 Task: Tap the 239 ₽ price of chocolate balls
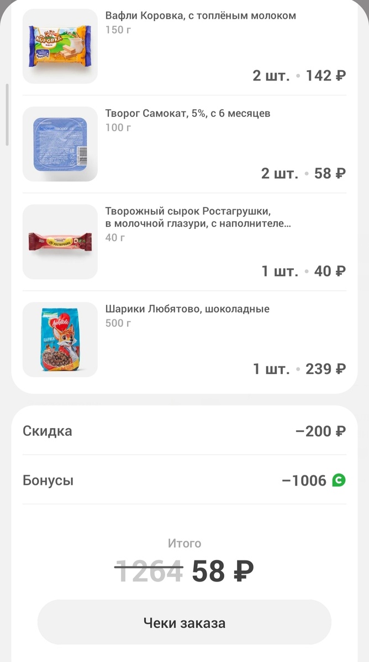(x=326, y=369)
